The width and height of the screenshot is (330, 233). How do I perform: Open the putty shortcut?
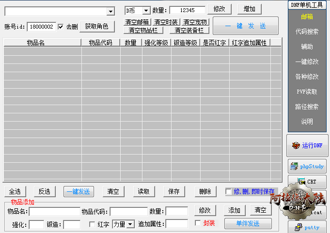click(307, 227)
